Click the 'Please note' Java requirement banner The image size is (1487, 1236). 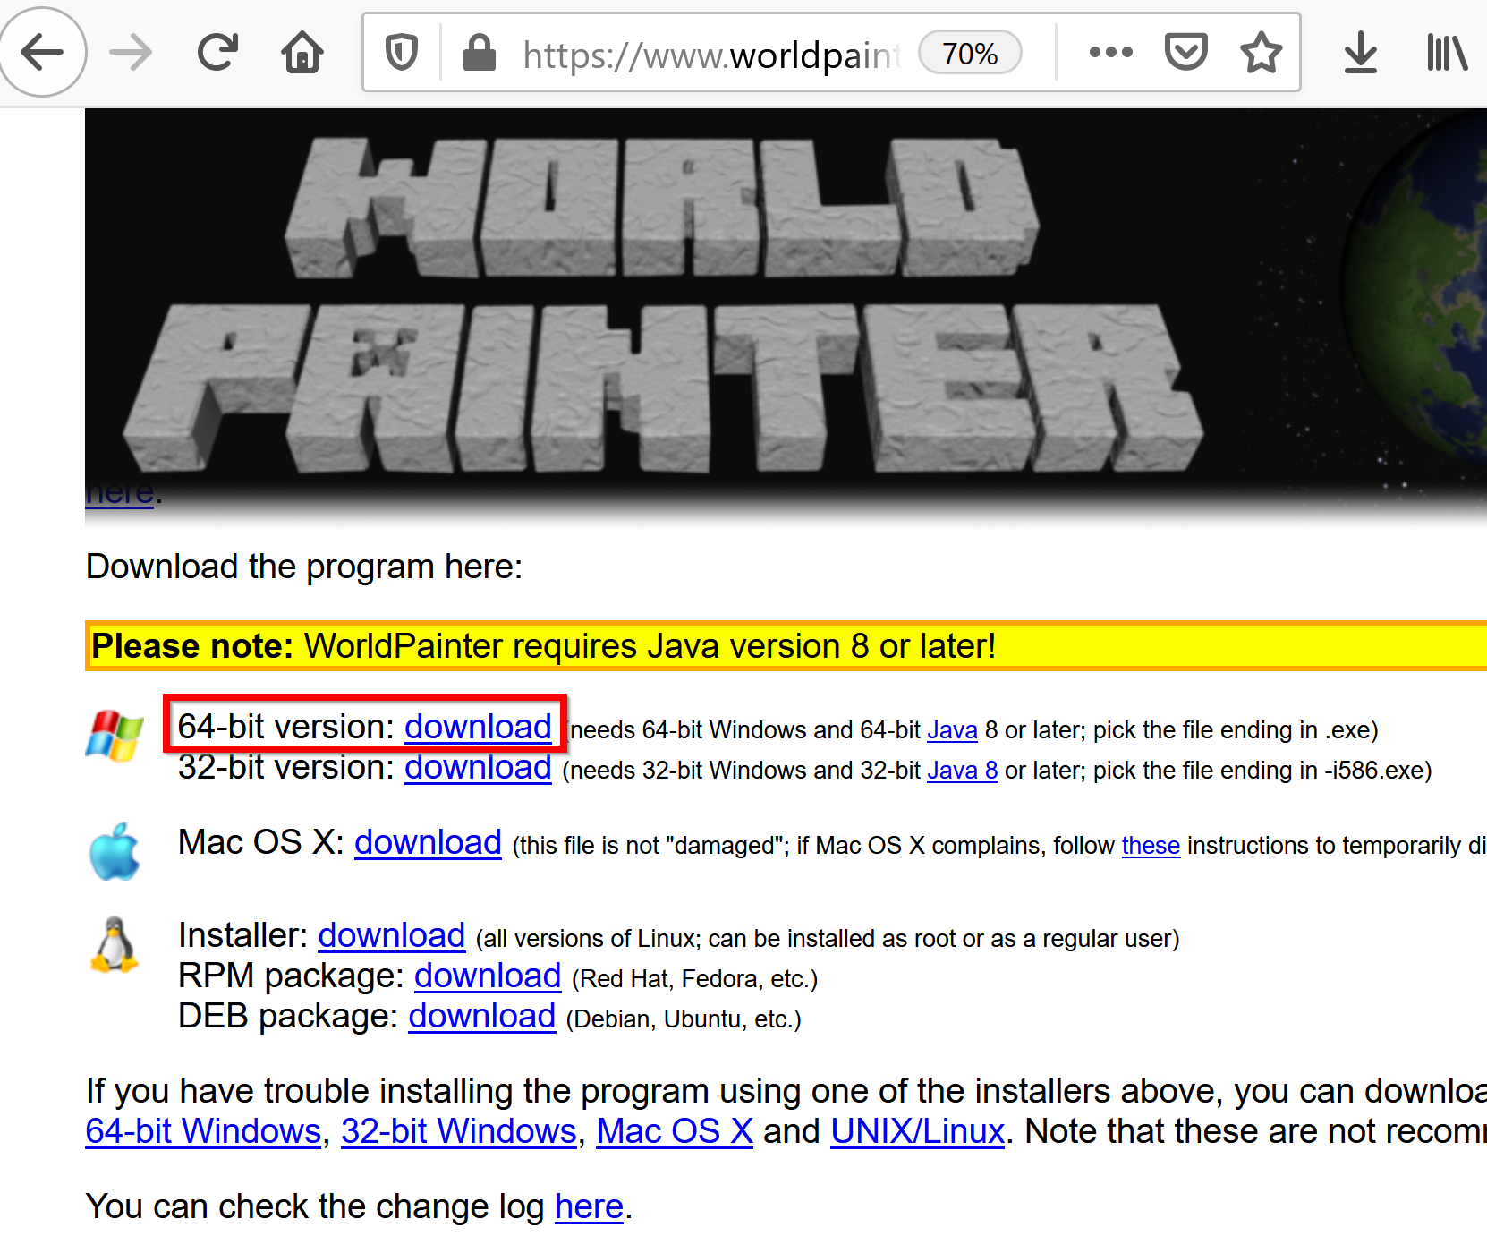[786, 645]
